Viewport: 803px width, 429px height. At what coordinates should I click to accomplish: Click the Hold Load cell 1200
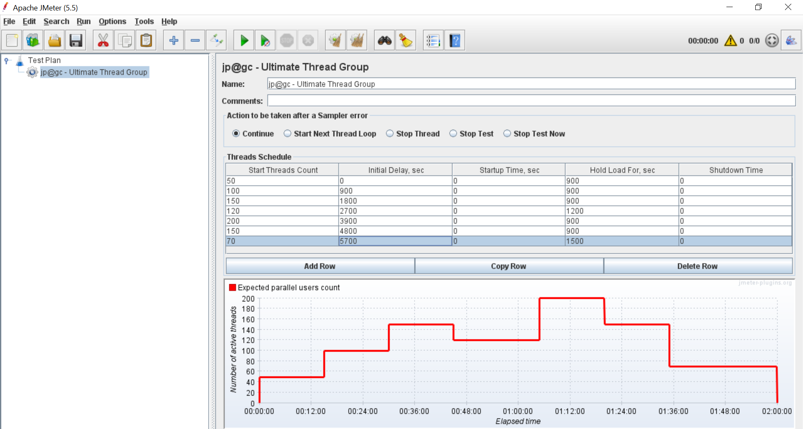(x=622, y=211)
